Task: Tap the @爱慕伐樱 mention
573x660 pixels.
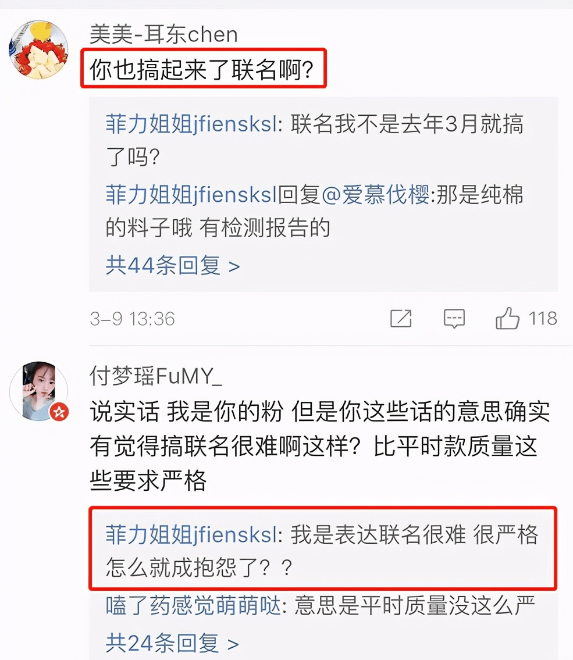Action: 375,195
